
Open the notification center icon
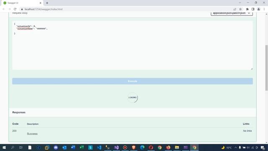pyautogui.click(x=263, y=147)
